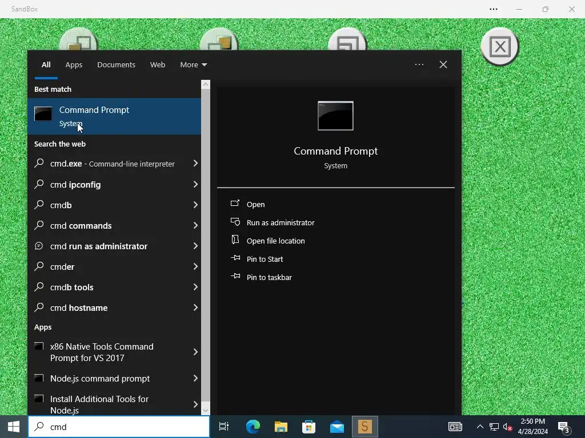Open News and interests taskbar icon
Screen dimensions: 585x438
tap(455, 427)
